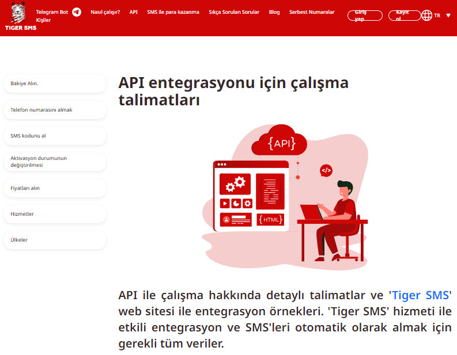Open the Telegram paper plane icon
This screenshot has height=355, width=457.
pyautogui.click(x=77, y=12)
